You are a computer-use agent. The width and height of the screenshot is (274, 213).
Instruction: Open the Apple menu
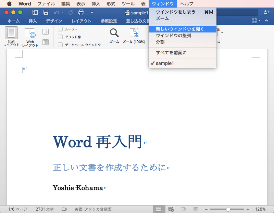tap(9, 3)
